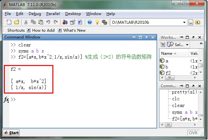Open the Window menu
Screen dimensions: 208x140
click(94, 14)
